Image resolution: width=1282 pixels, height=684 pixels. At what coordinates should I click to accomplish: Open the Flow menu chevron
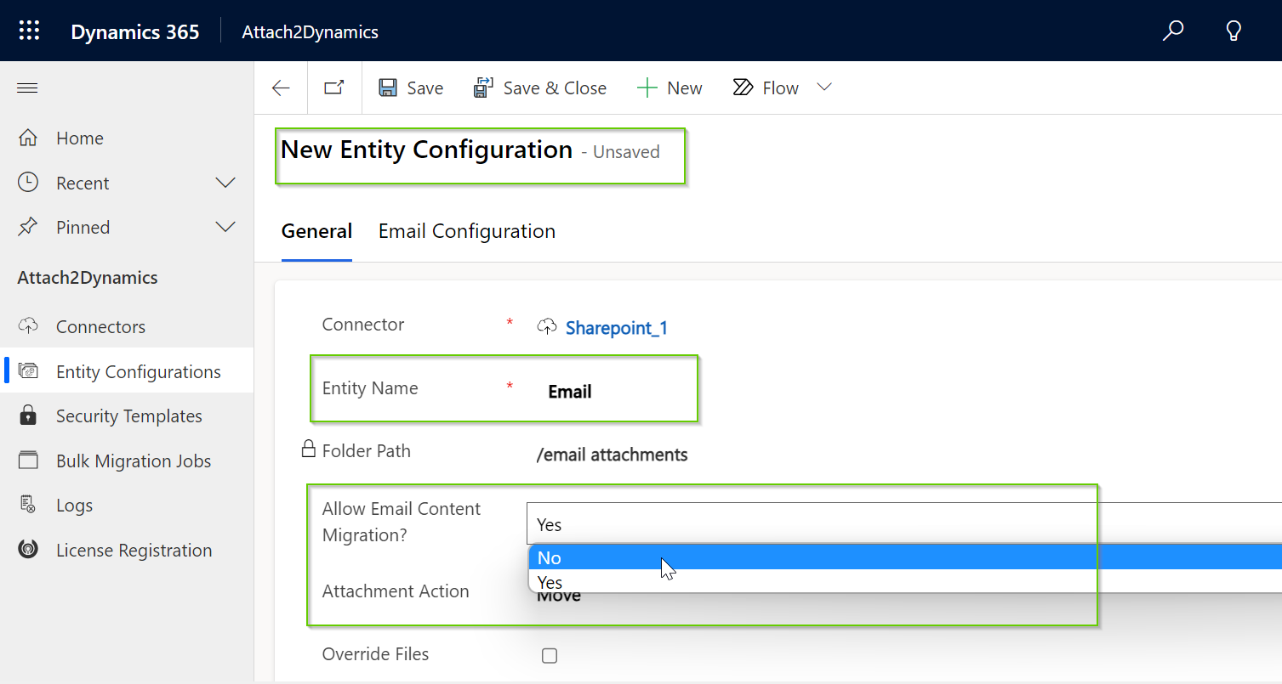(823, 87)
